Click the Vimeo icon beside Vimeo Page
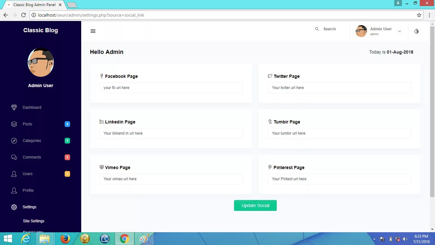Image resolution: width=435 pixels, height=245 pixels. (102, 167)
